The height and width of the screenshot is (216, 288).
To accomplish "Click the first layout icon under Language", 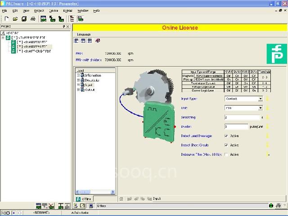I will pyautogui.click(x=77, y=41).
